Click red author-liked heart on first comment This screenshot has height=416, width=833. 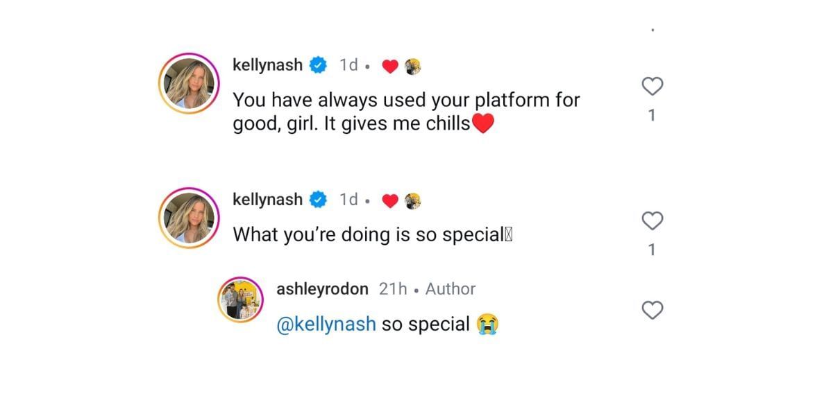pyautogui.click(x=390, y=67)
